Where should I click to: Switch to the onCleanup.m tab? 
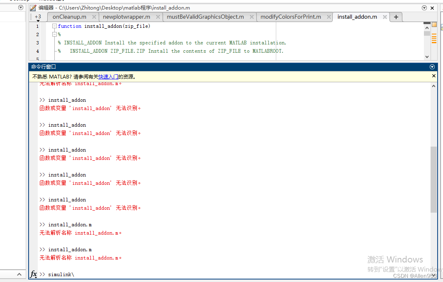[70, 17]
